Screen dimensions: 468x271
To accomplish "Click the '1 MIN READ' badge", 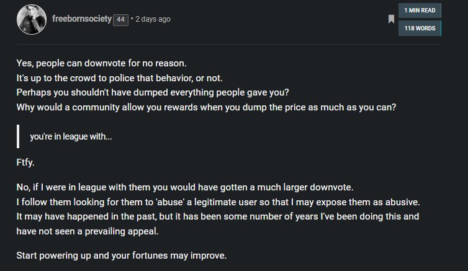I will click(420, 11).
